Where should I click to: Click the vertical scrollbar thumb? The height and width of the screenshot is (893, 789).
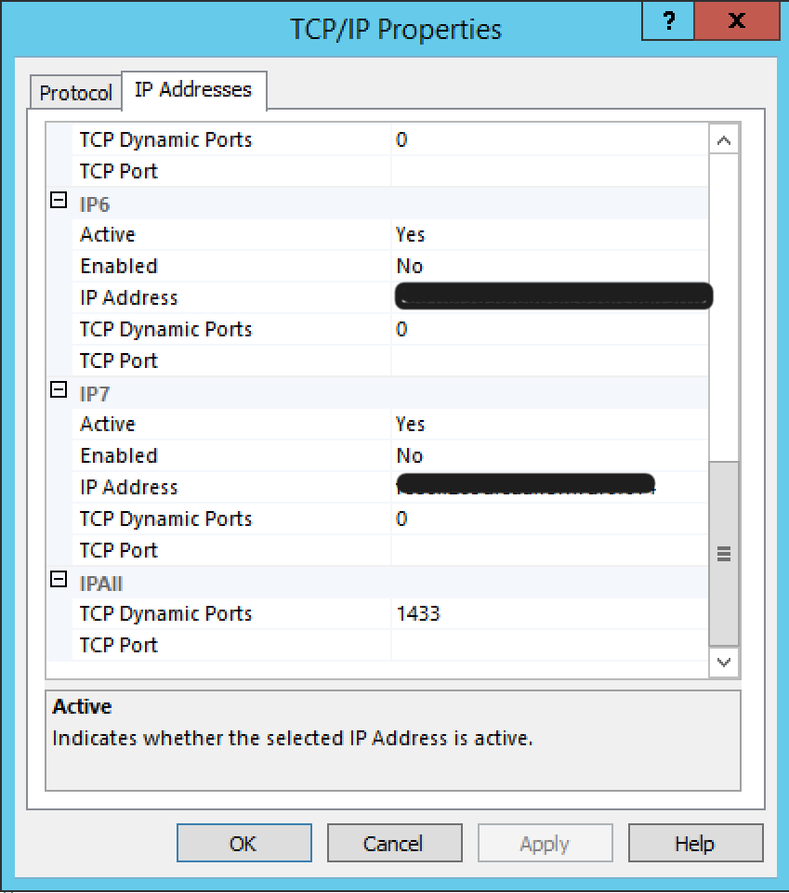click(x=724, y=553)
